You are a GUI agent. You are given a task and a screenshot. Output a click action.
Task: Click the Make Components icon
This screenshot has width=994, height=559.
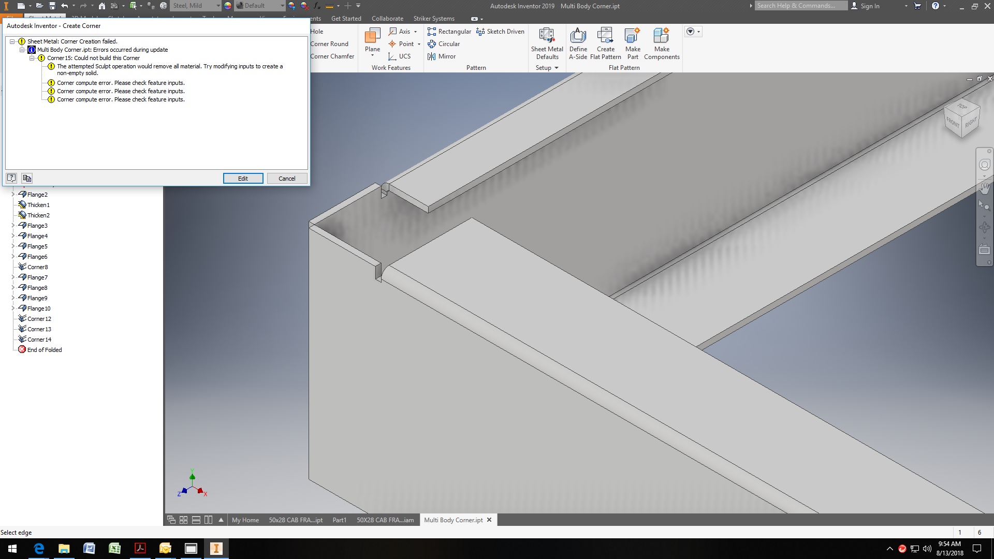[661, 36]
